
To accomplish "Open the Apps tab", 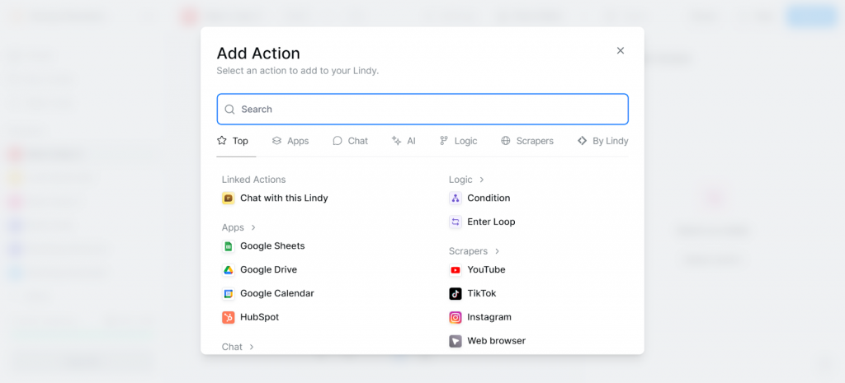I will pos(290,141).
